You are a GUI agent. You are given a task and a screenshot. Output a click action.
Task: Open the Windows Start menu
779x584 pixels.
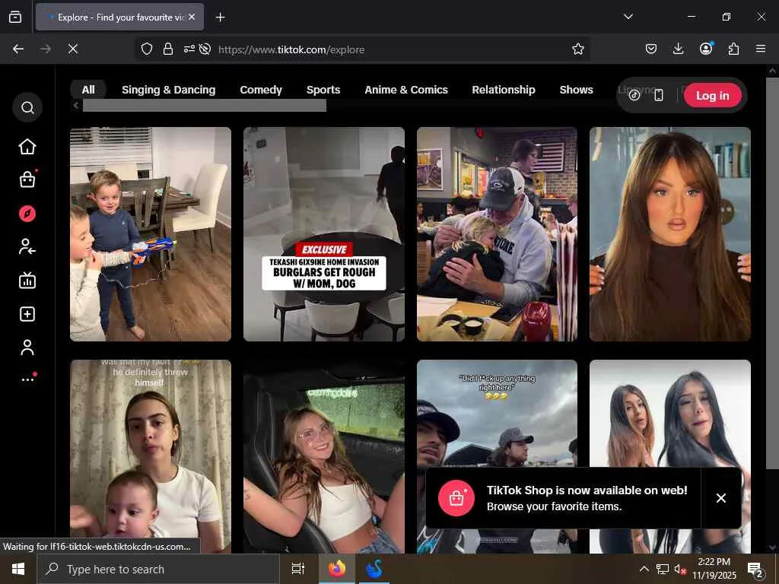[18, 569]
